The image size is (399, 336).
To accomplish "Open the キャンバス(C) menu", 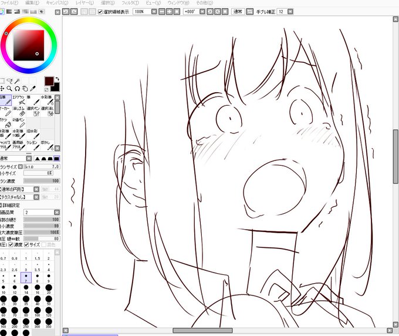I will [x=58, y=3].
